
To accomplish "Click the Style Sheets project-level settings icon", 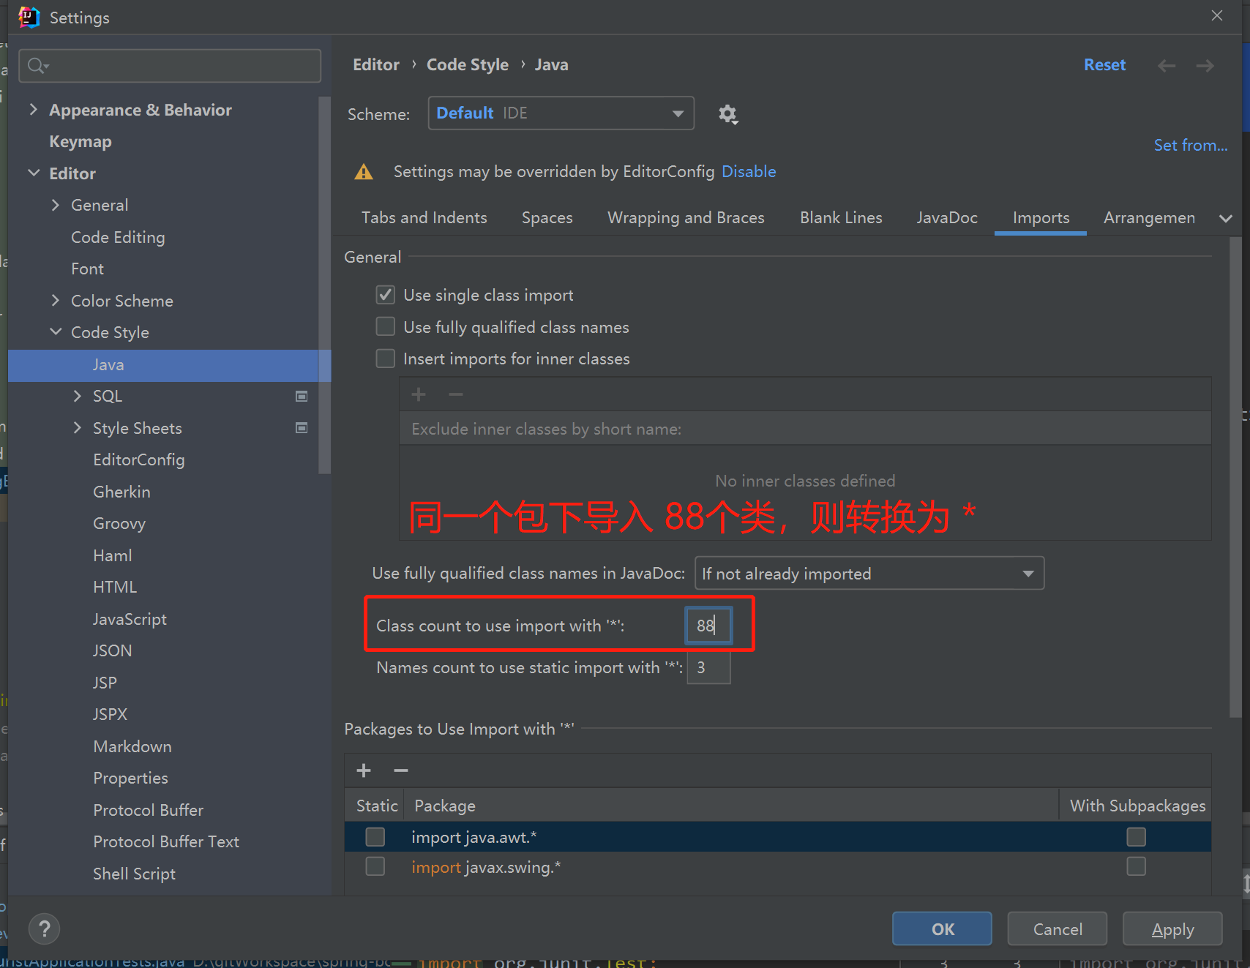I will [302, 428].
